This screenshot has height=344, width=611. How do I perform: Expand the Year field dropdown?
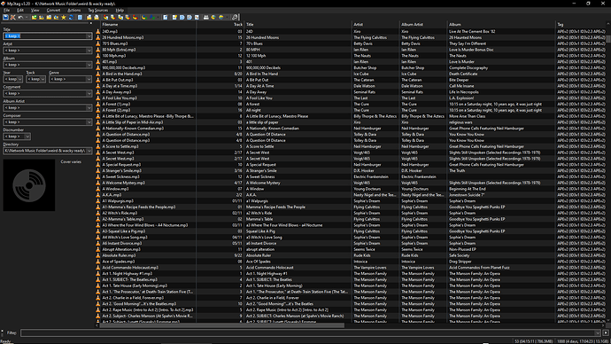tap(19, 79)
